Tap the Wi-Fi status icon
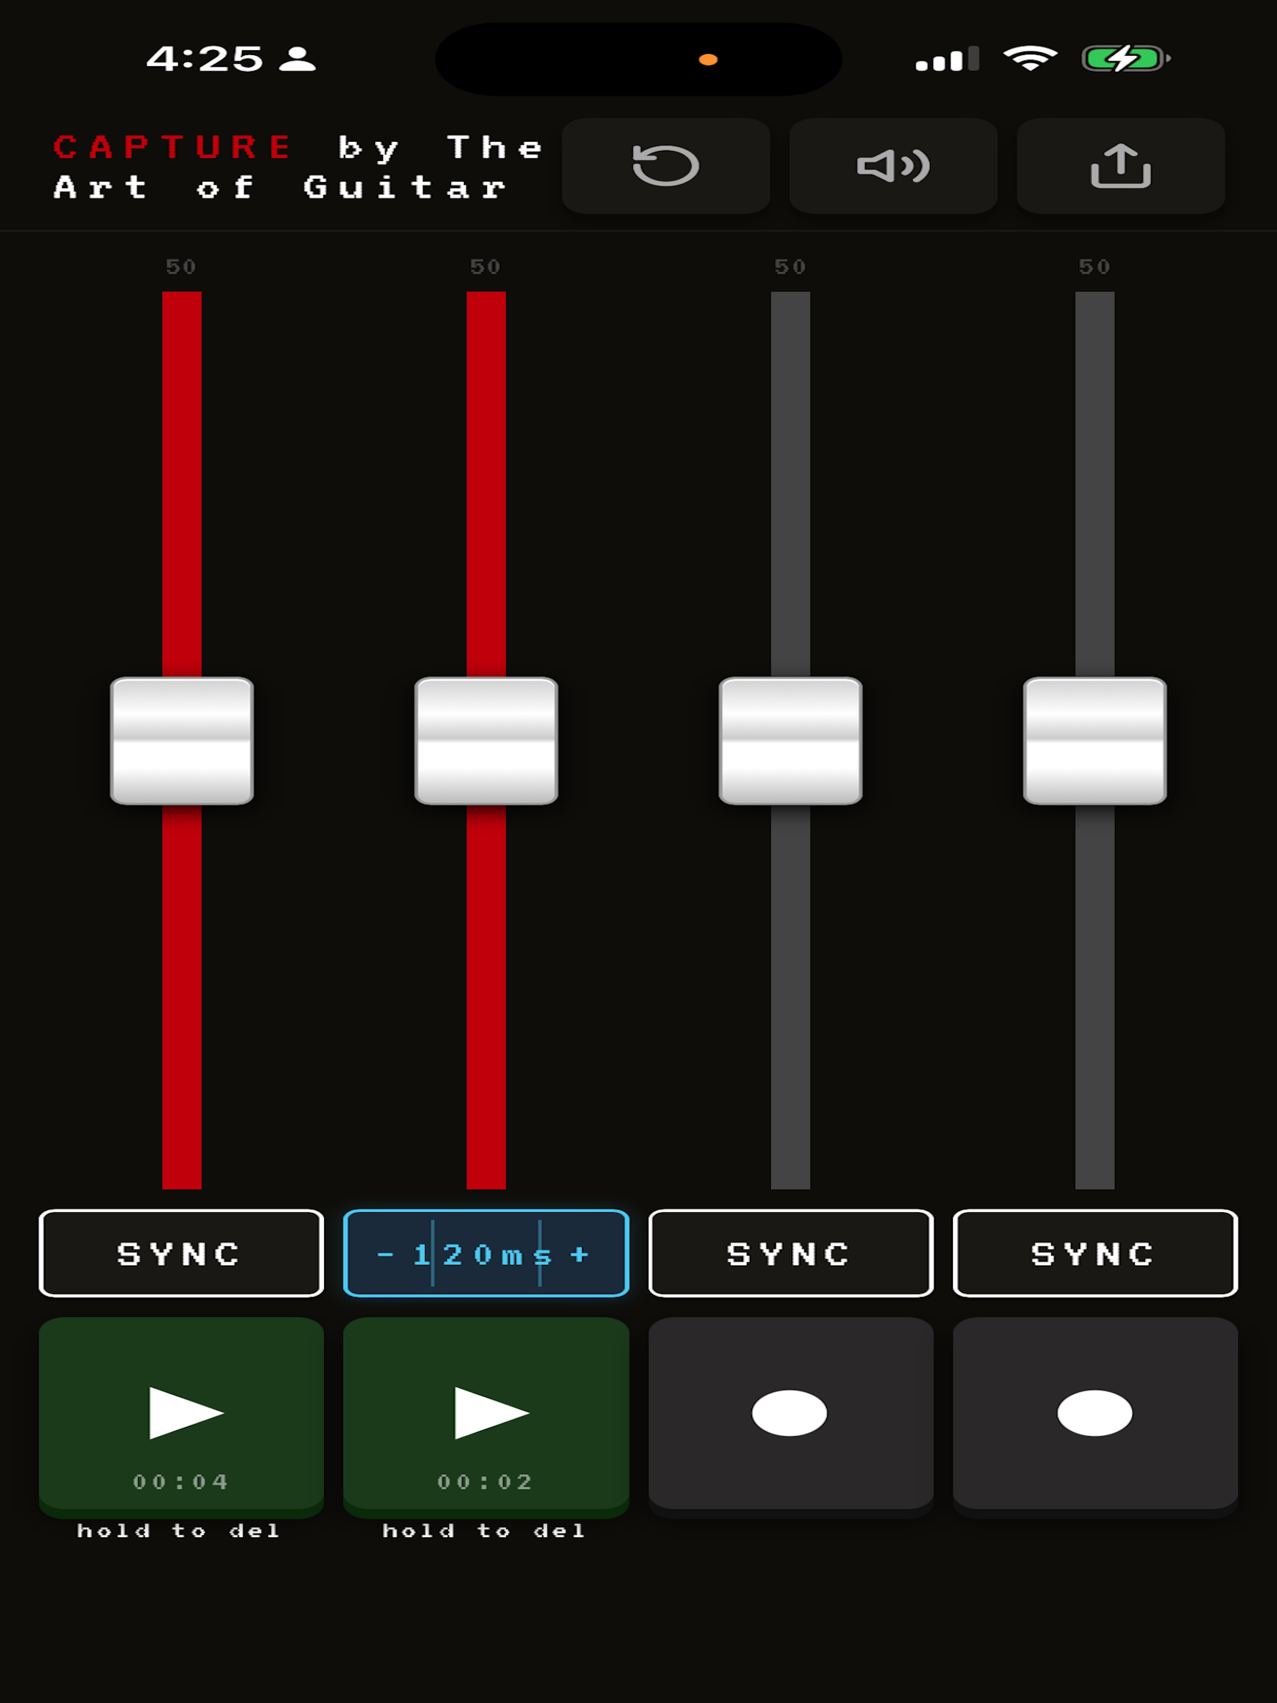 (x=1031, y=59)
